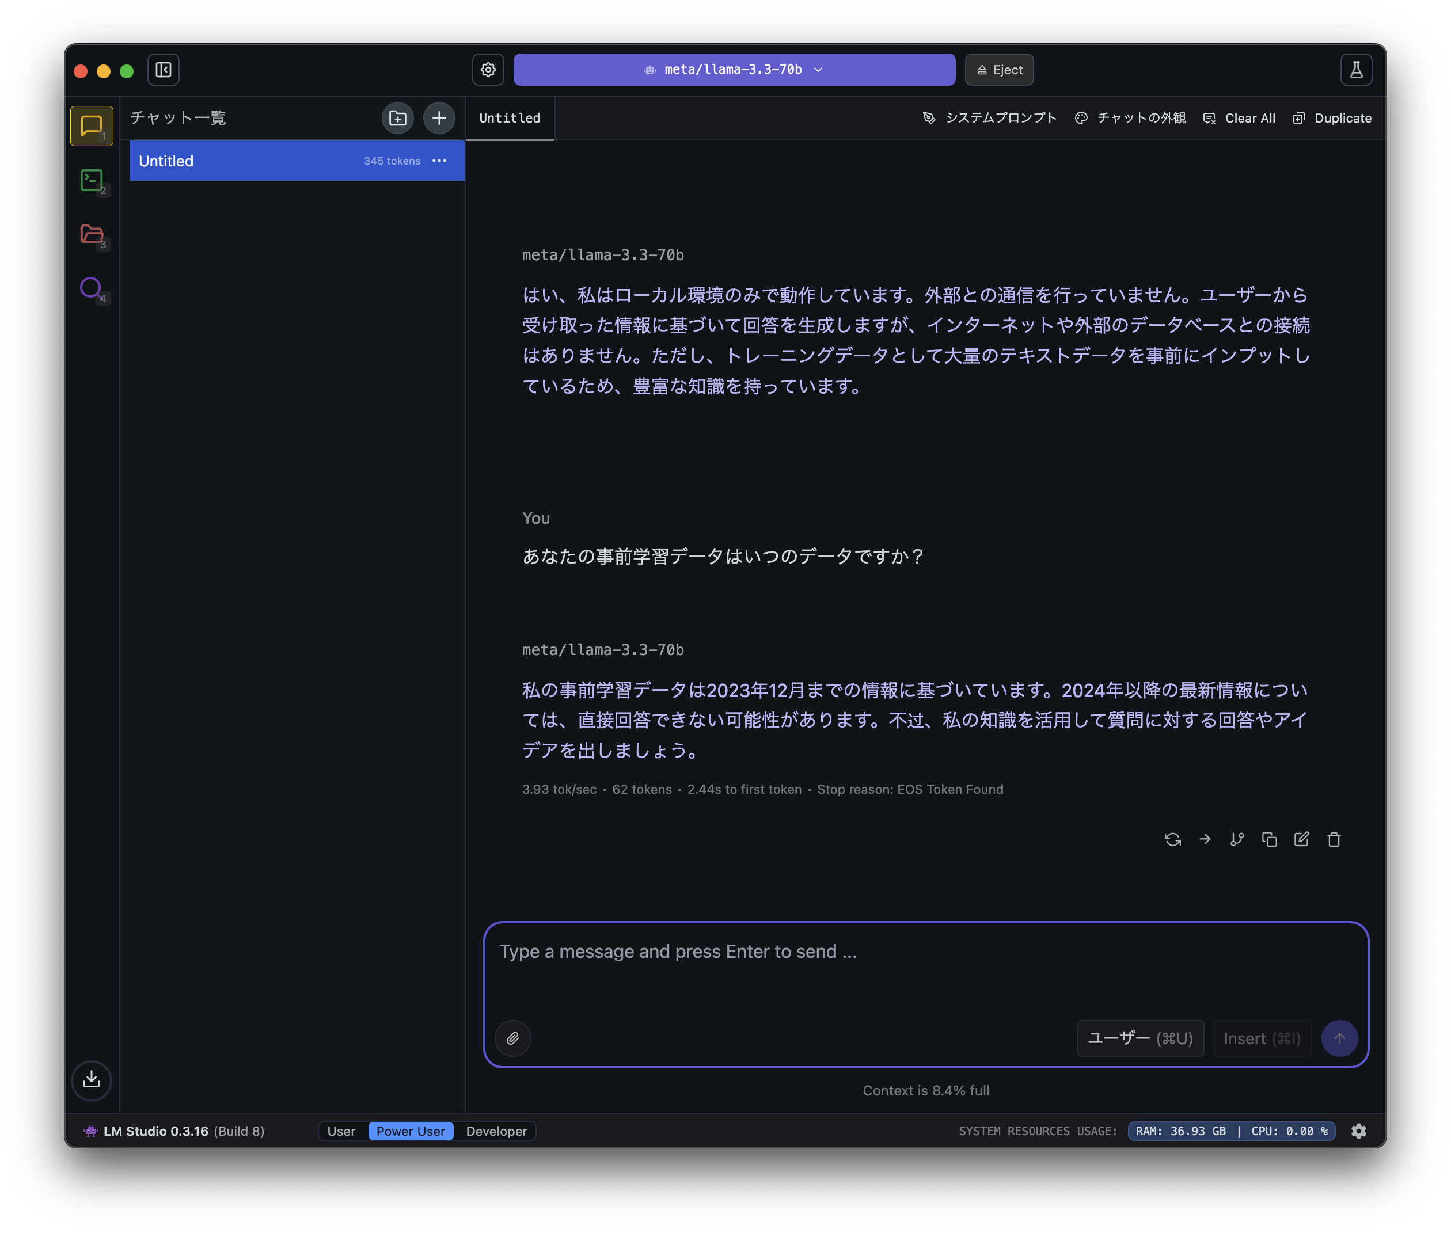Viewport: 1451px width, 1233px height.
Task: Select the Discover magnifier icon
Action: (91, 288)
